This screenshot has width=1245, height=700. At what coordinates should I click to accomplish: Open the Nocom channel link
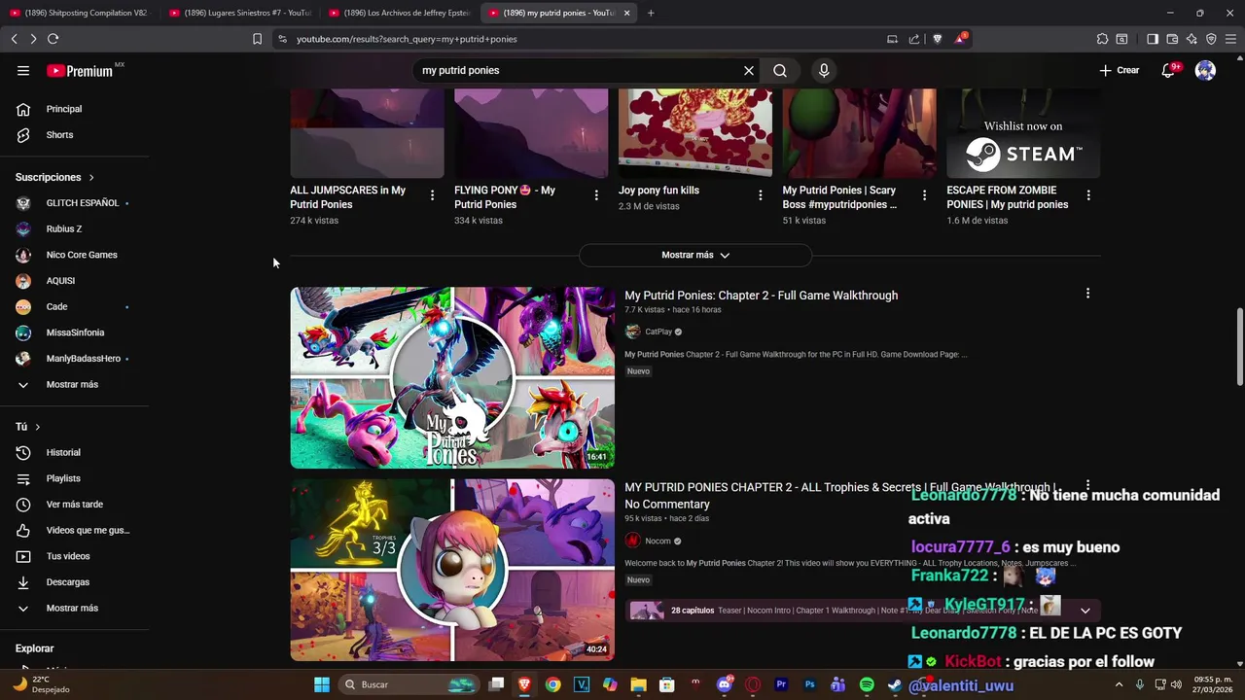coord(658,541)
